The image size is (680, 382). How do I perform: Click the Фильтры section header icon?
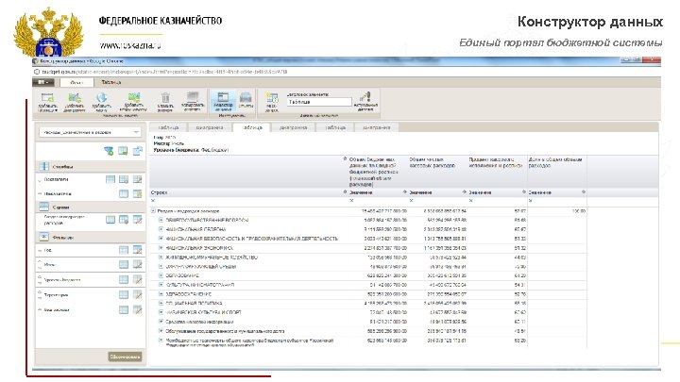click(43, 237)
